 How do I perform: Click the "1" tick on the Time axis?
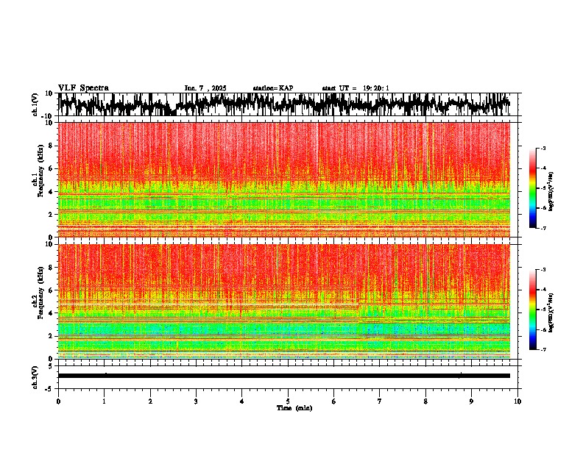104,401
